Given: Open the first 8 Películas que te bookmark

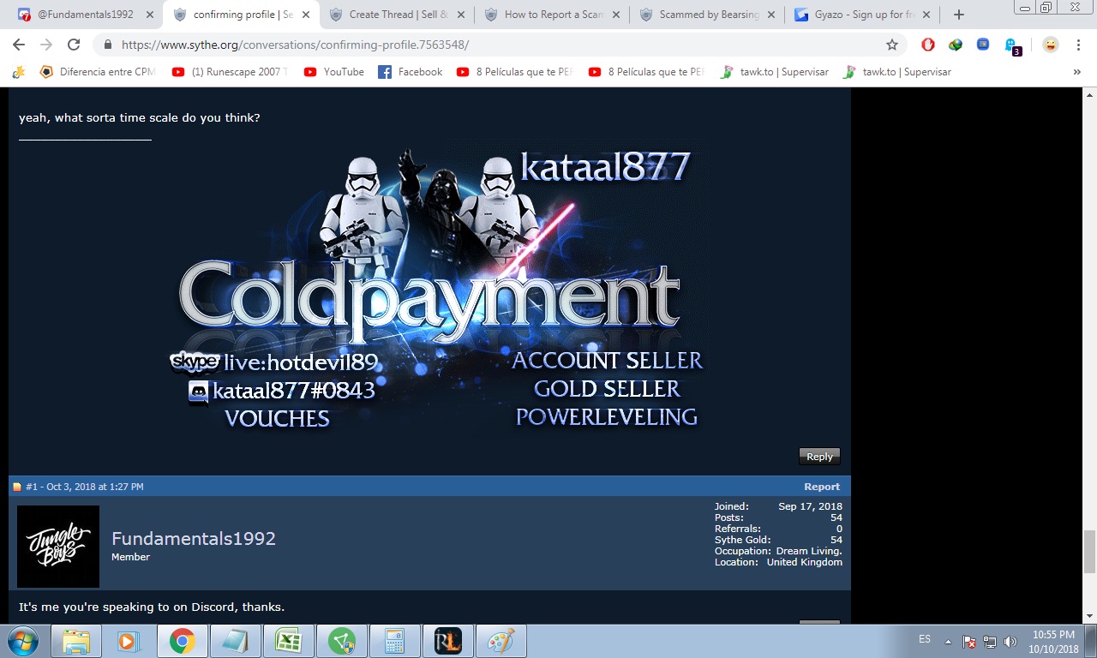Looking at the screenshot, I should (514, 72).
